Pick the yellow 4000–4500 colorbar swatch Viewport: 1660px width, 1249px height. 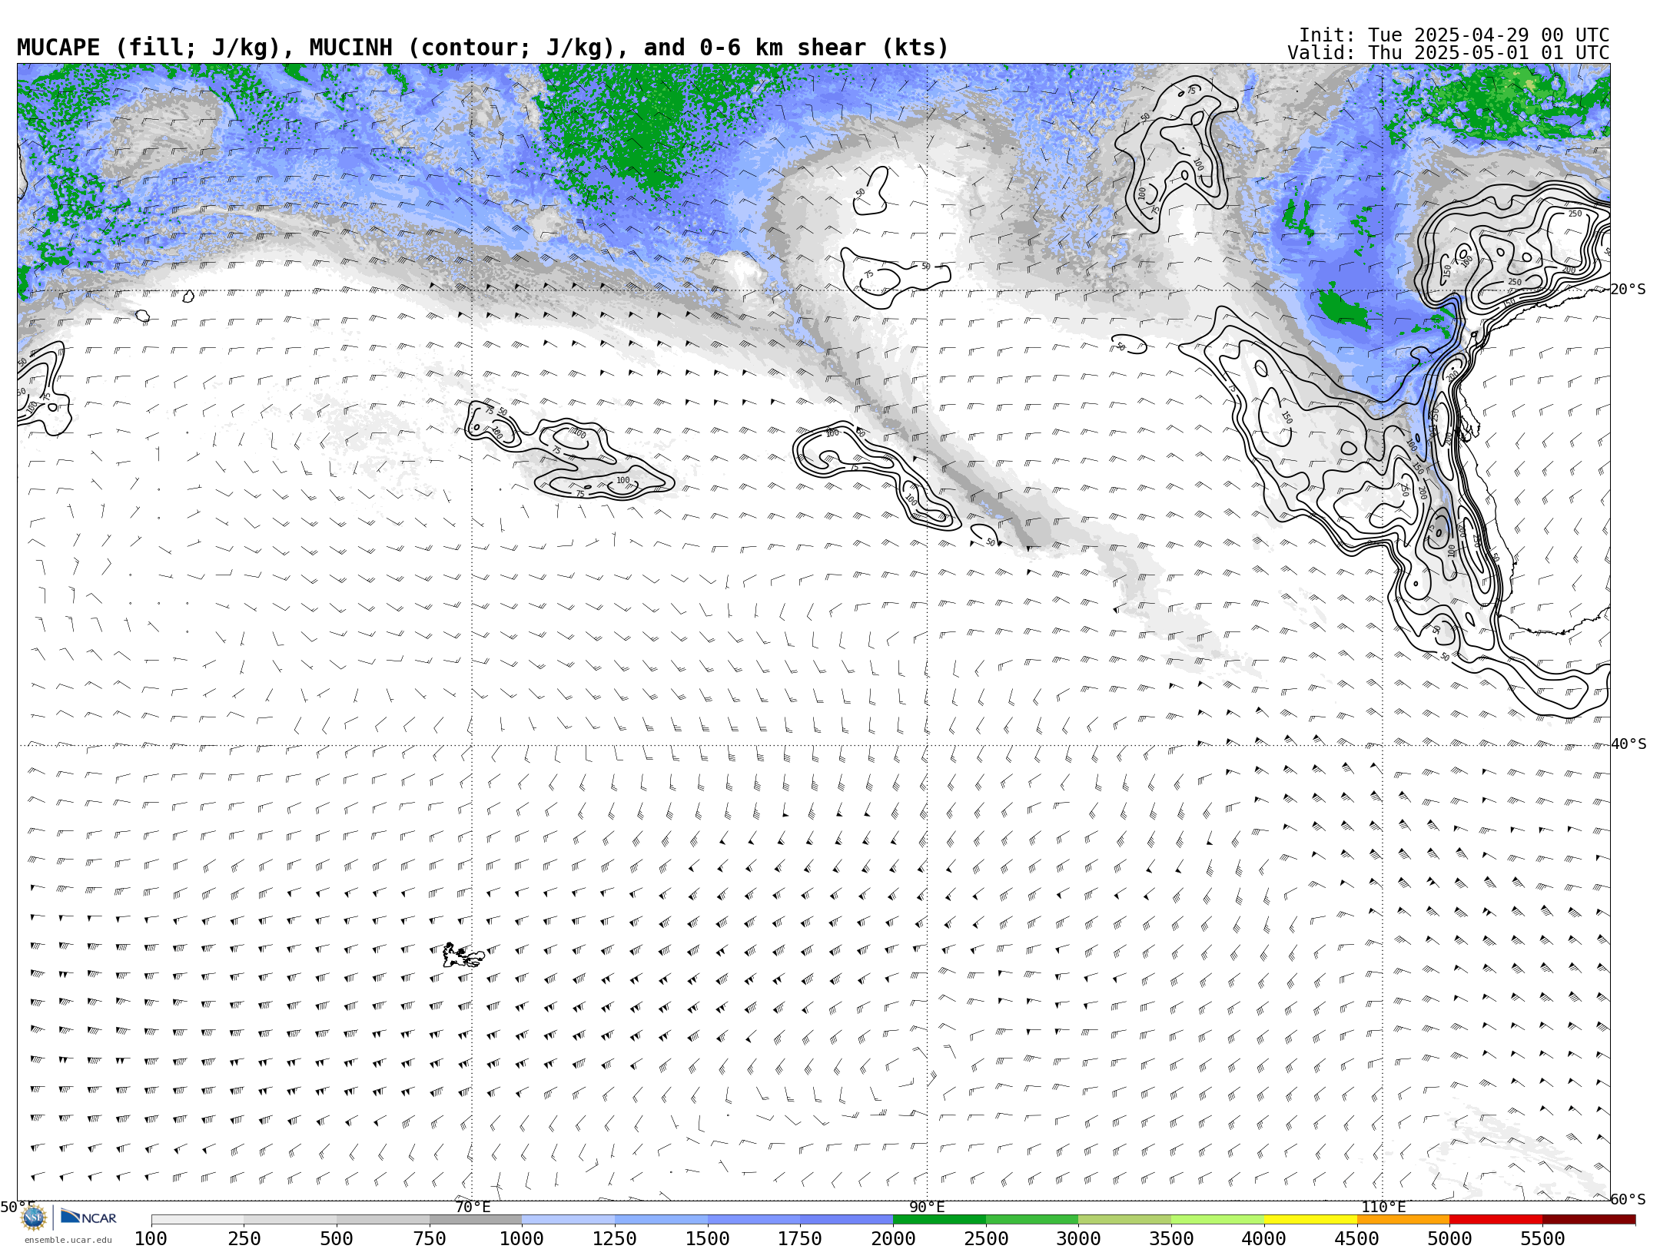pos(1310,1220)
